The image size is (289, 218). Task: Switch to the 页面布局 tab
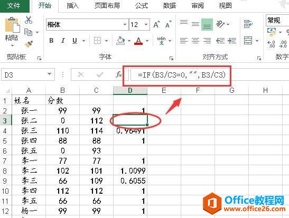click(x=107, y=5)
